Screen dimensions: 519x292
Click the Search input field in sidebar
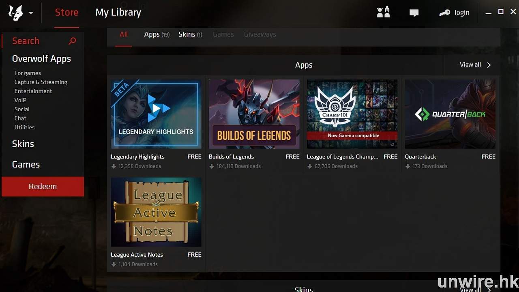36,41
